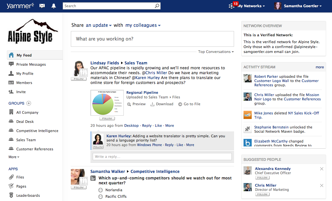Click the Private Messages envelope icon

tap(11, 64)
